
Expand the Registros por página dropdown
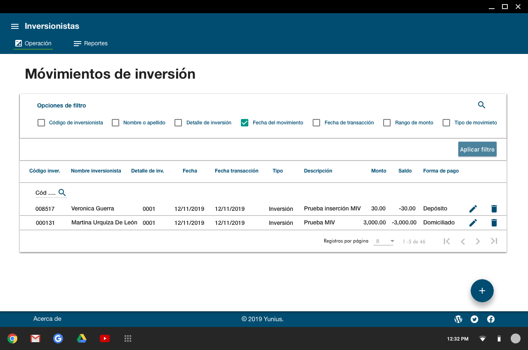(384, 241)
